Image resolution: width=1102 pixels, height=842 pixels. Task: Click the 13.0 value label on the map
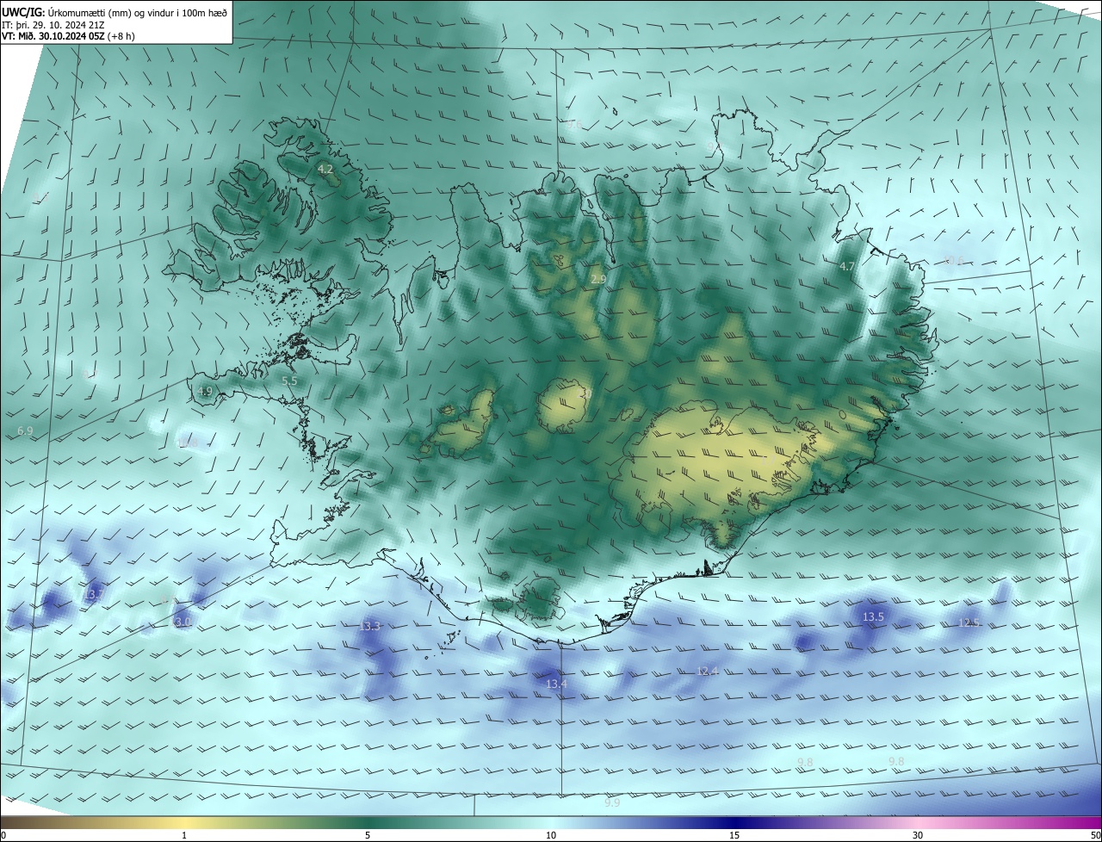(183, 622)
